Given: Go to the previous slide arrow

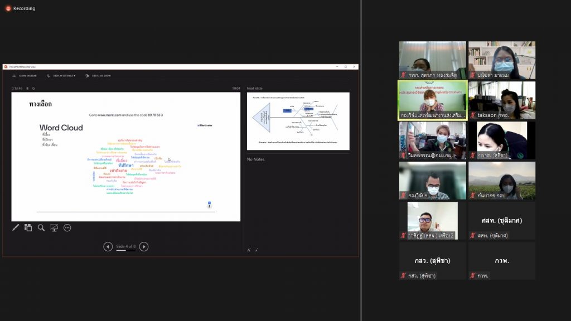Looking at the screenshot, I should click(108, 246).
